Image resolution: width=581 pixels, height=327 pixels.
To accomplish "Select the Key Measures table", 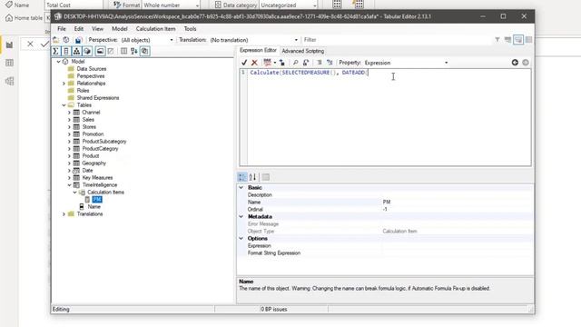I will [97, 178].
